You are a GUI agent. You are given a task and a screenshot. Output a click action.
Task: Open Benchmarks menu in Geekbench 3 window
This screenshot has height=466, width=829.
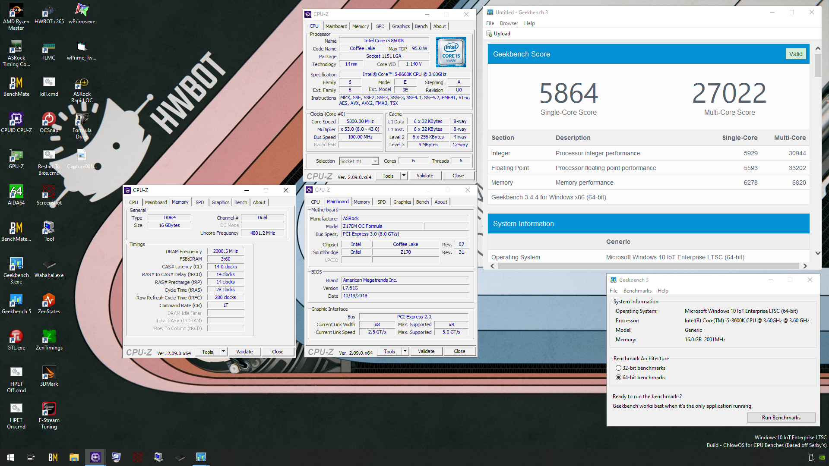[x=637, y=291]
